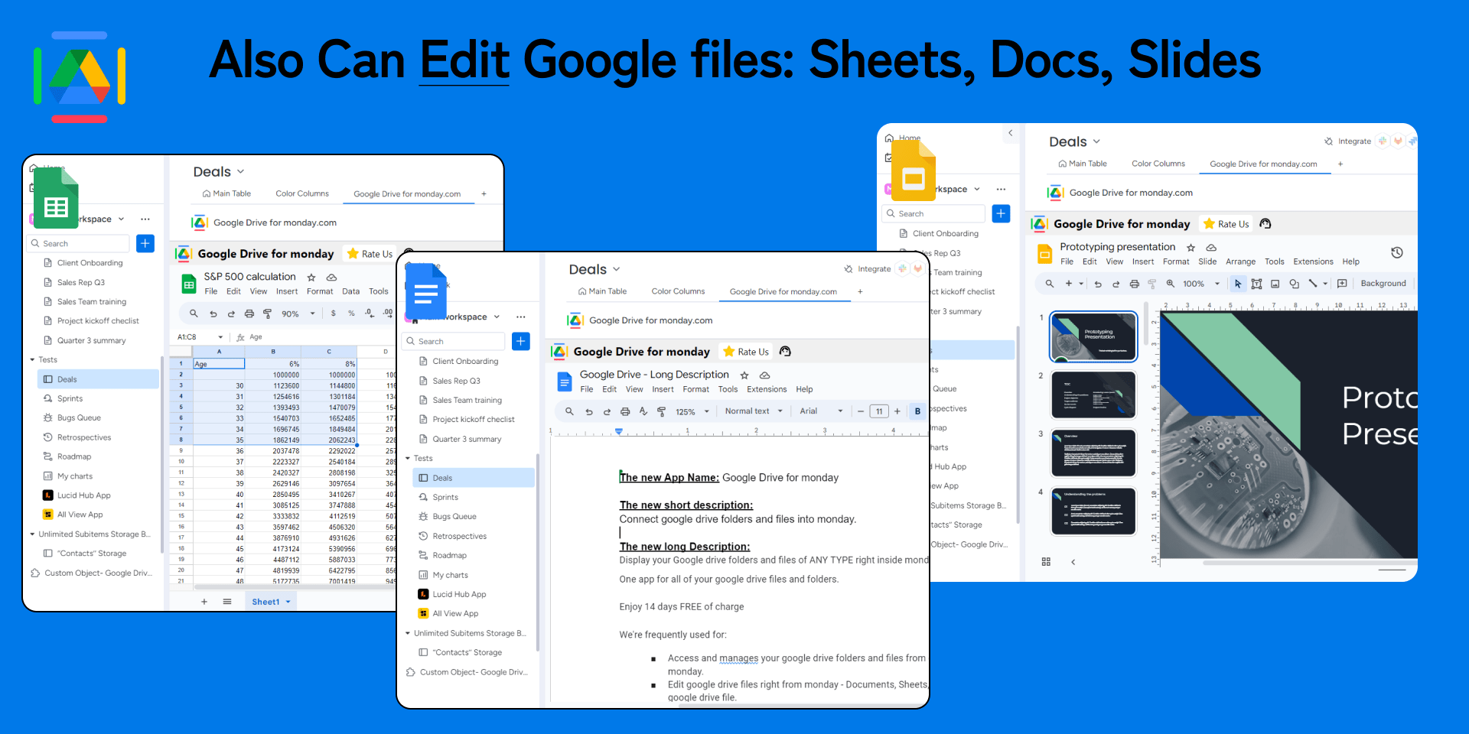Toggle Bold in the Docs toolbar
Viewport: 1469px width, 734px height.
click(x=917, y=411)
